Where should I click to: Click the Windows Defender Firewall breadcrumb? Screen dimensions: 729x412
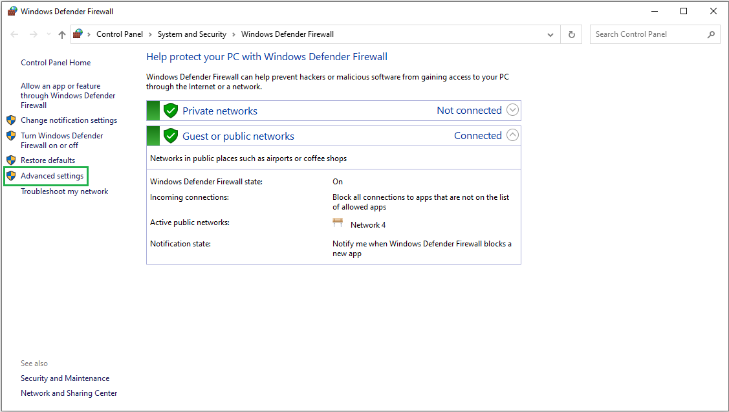[287, 34]
